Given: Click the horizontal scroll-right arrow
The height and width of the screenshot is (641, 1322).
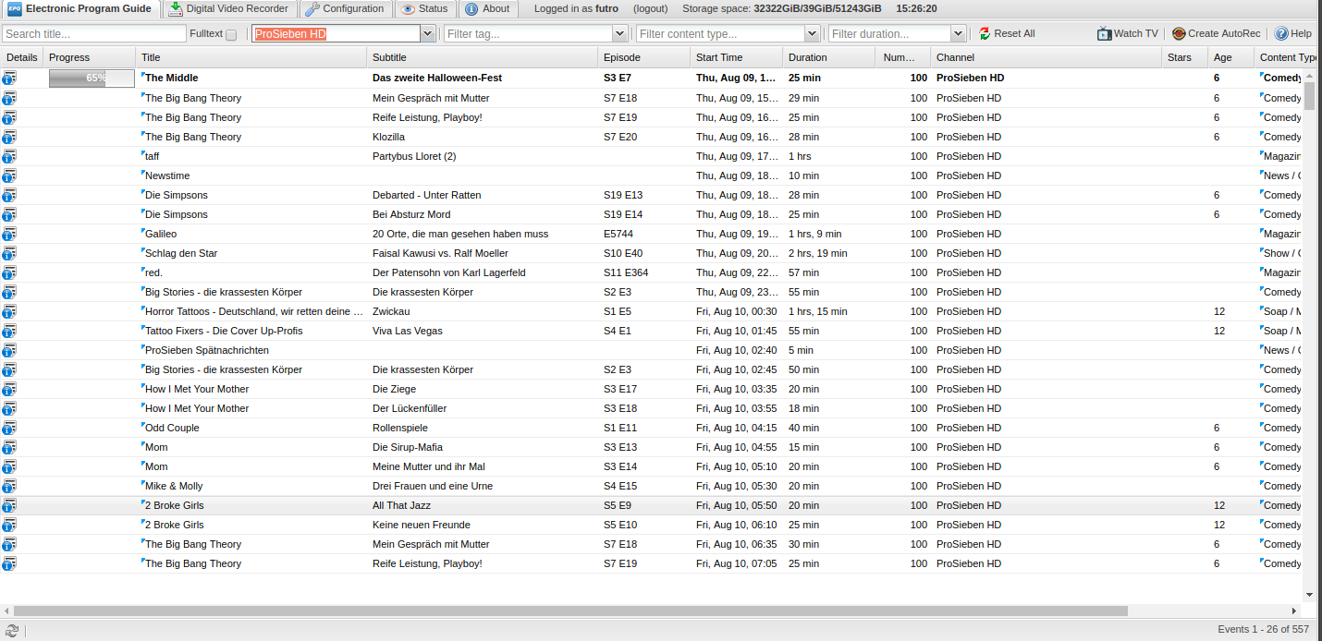Looking at the screenshot, I should [x=1295, y=611].
